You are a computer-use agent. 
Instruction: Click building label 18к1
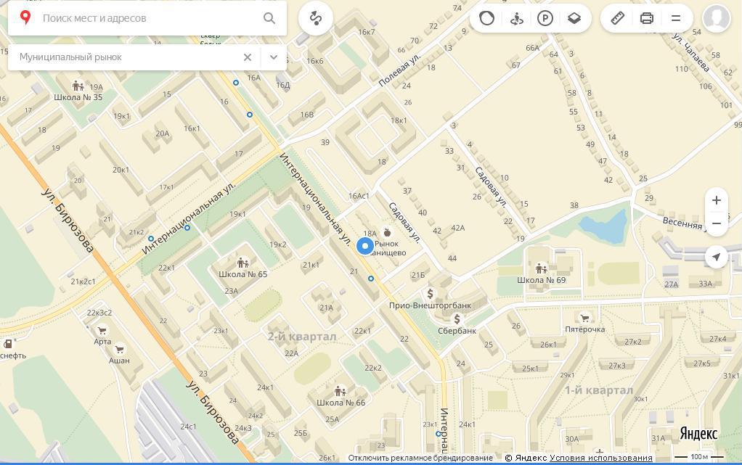399,120
